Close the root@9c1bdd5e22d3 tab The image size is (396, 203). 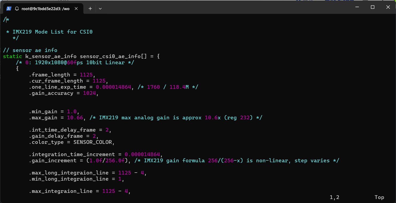pos(76,9)
